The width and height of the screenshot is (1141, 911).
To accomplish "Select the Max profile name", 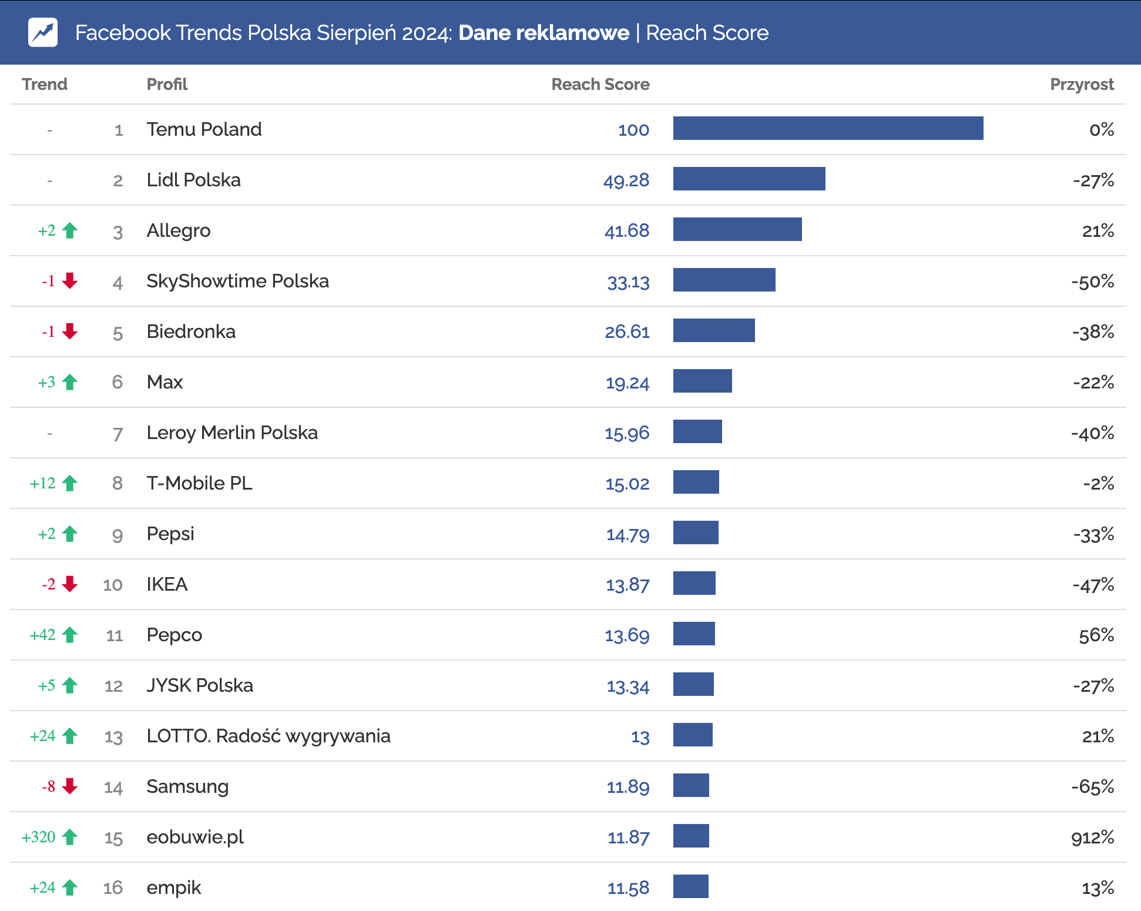I will point(165,382).
